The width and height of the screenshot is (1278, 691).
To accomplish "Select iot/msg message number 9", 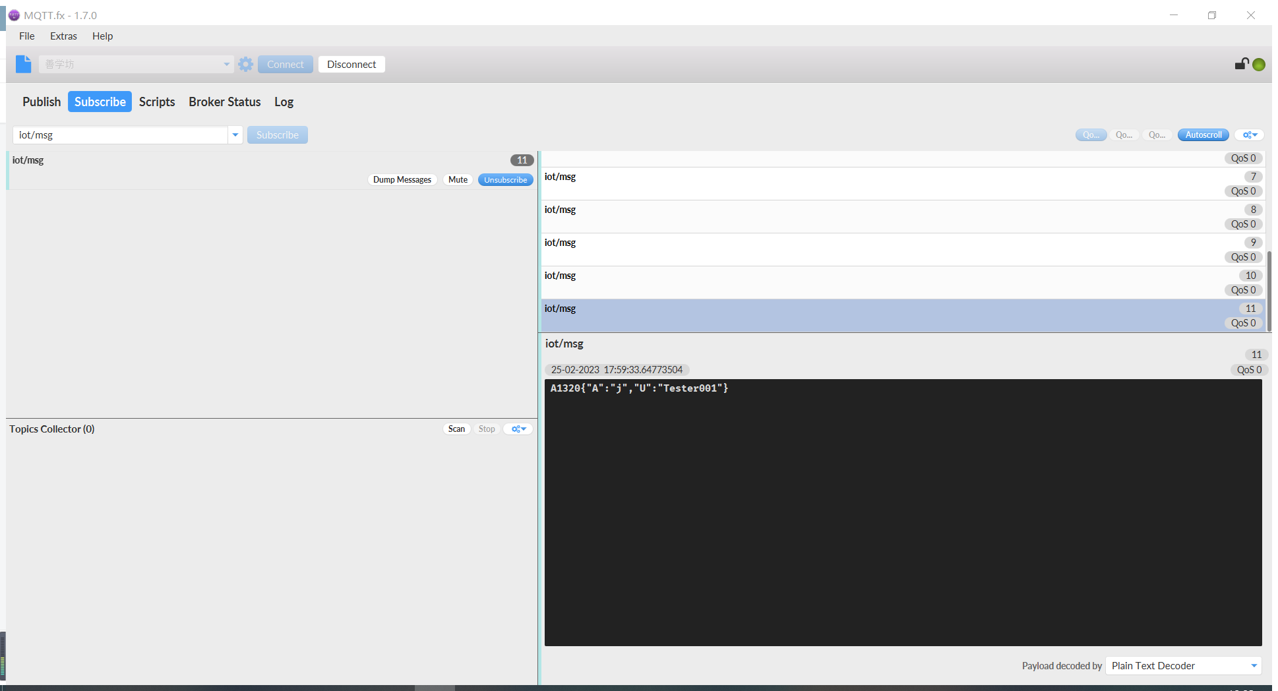I will (903, 250).
